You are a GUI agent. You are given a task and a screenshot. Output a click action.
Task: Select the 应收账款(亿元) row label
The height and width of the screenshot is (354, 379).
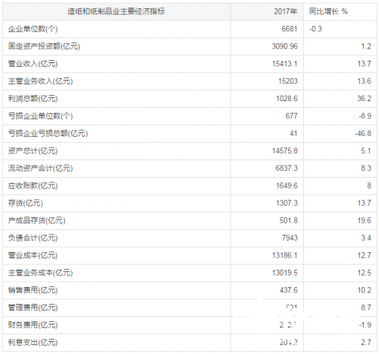33,186
